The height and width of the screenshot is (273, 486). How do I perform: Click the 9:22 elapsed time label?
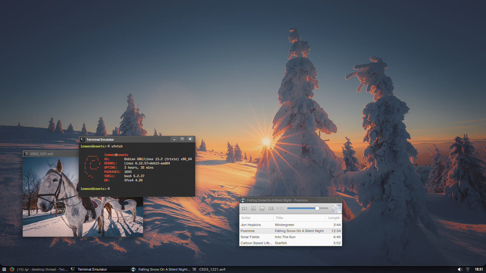pos(280,208)
